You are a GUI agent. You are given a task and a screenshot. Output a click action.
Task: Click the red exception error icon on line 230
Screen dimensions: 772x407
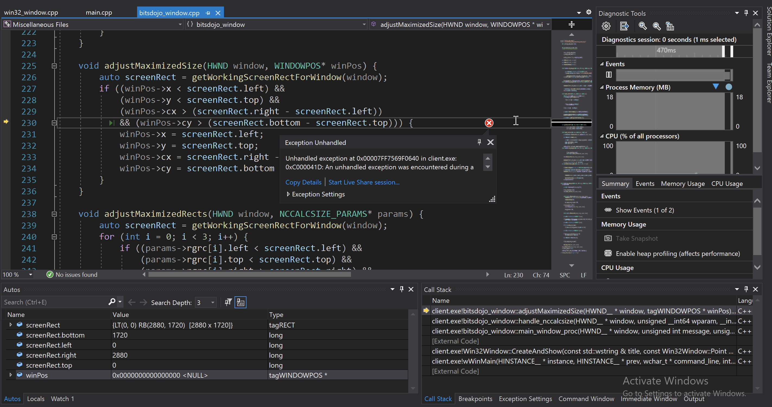coord(489,123)
